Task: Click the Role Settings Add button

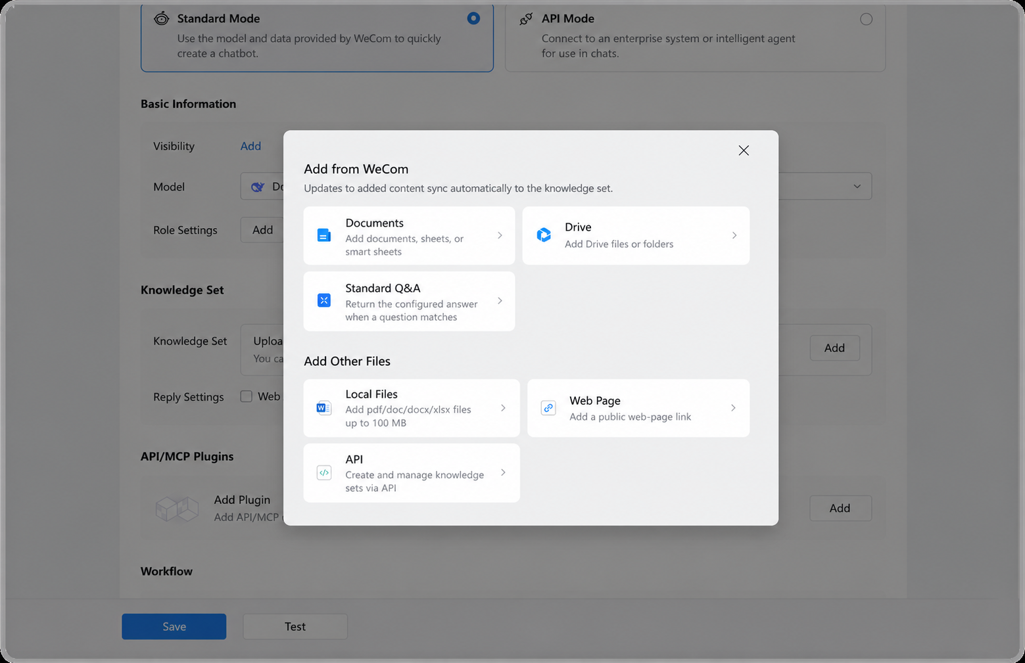Action: click(262, 230)
